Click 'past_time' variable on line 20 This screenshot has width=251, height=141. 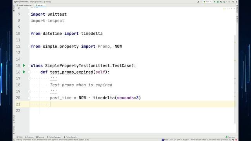pos(61,98)
